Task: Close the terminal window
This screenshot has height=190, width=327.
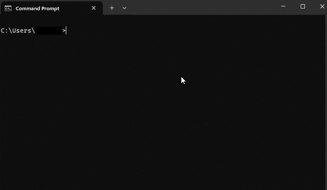Action: (322, 6)
